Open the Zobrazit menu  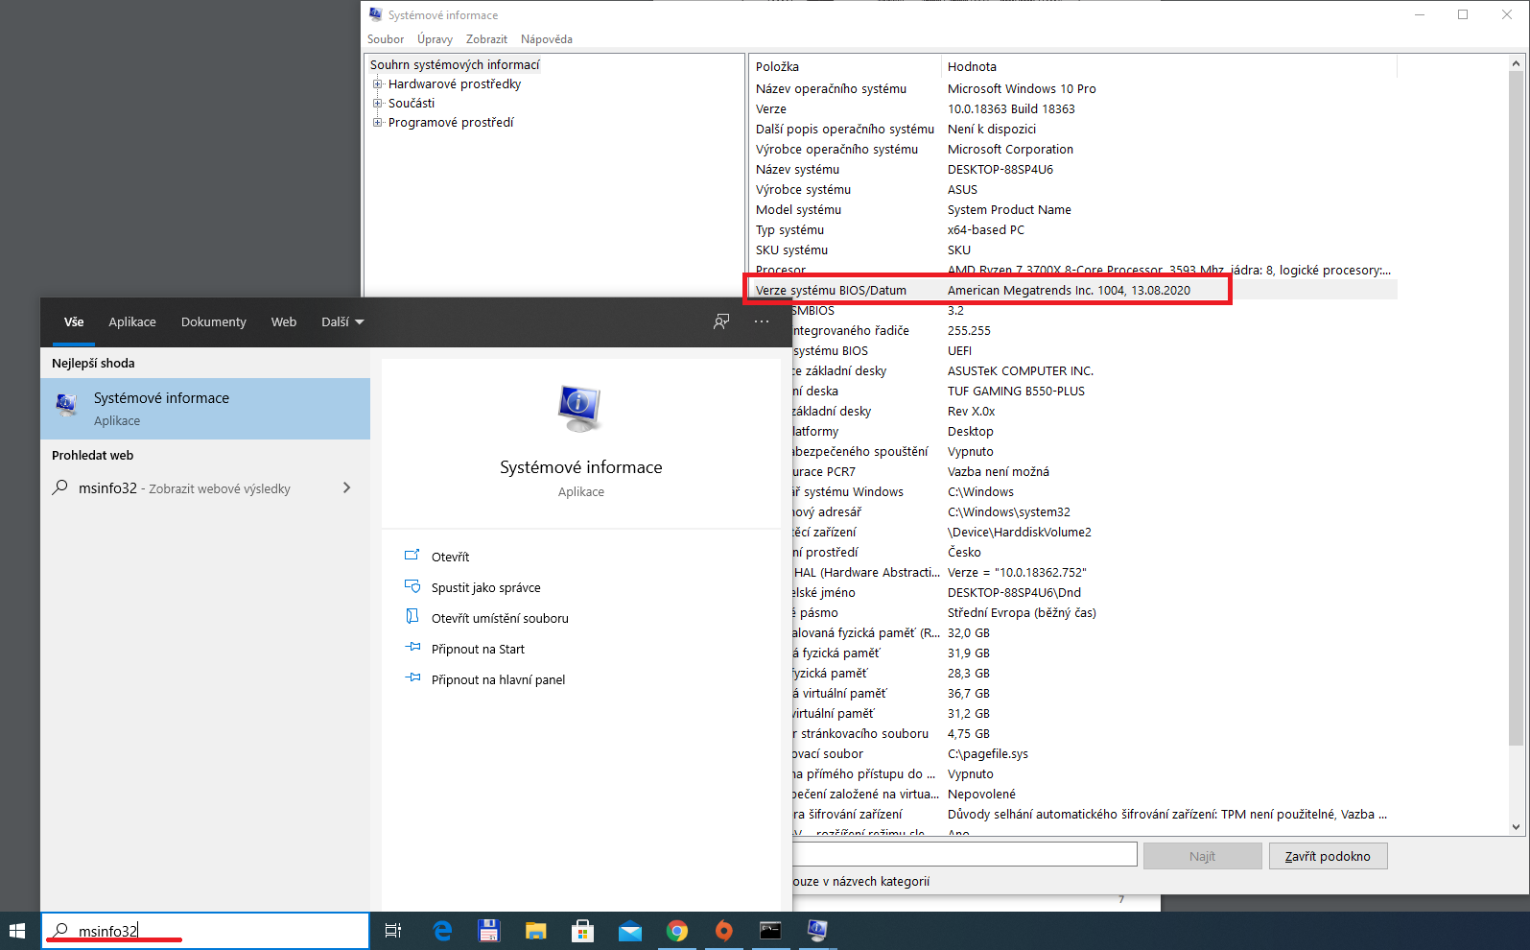[486, 39]
